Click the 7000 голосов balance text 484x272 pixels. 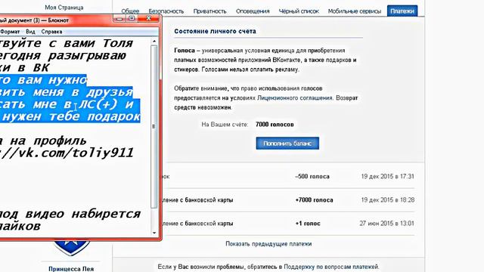(275, 125)
